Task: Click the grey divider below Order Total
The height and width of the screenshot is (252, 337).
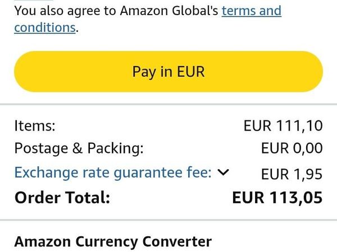Action: coord(168,220)
